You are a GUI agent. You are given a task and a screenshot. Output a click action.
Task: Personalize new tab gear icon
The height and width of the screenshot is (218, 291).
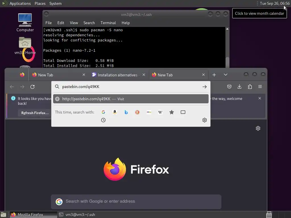[x=258, y=128]
